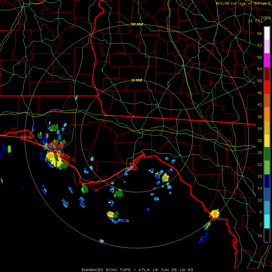Pick the bright red legend swatch
The height and width of the screenshot is (272, 272).
point(267,87)
